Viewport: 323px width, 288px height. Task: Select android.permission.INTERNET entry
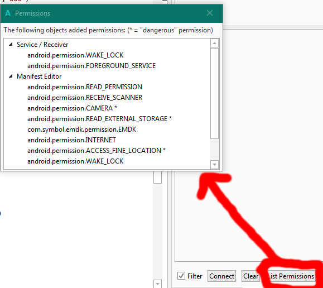[x=71, y=140]
